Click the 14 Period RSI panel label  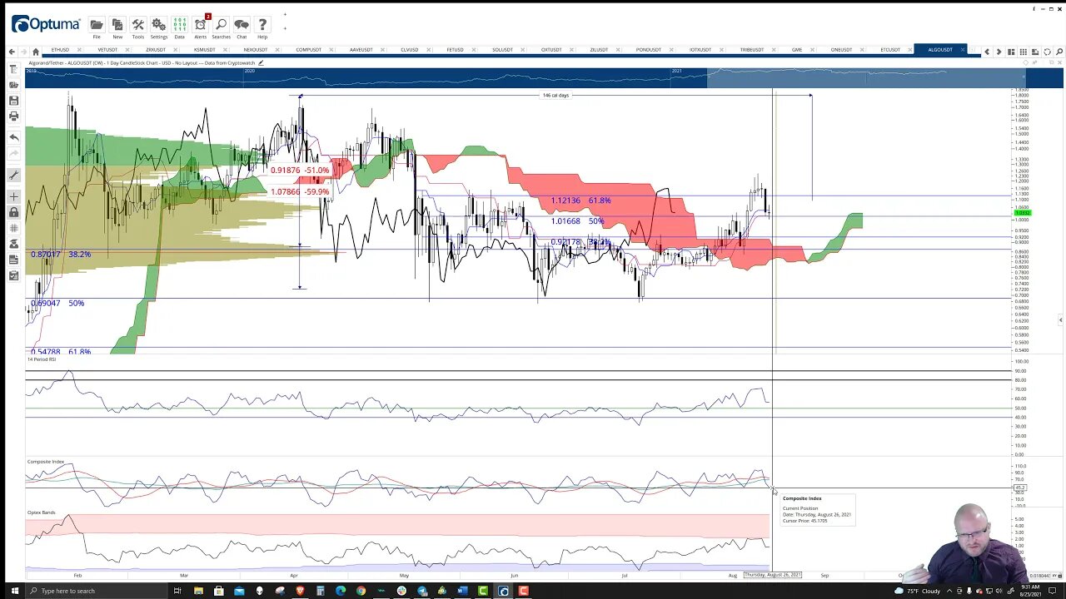(42, 359)
